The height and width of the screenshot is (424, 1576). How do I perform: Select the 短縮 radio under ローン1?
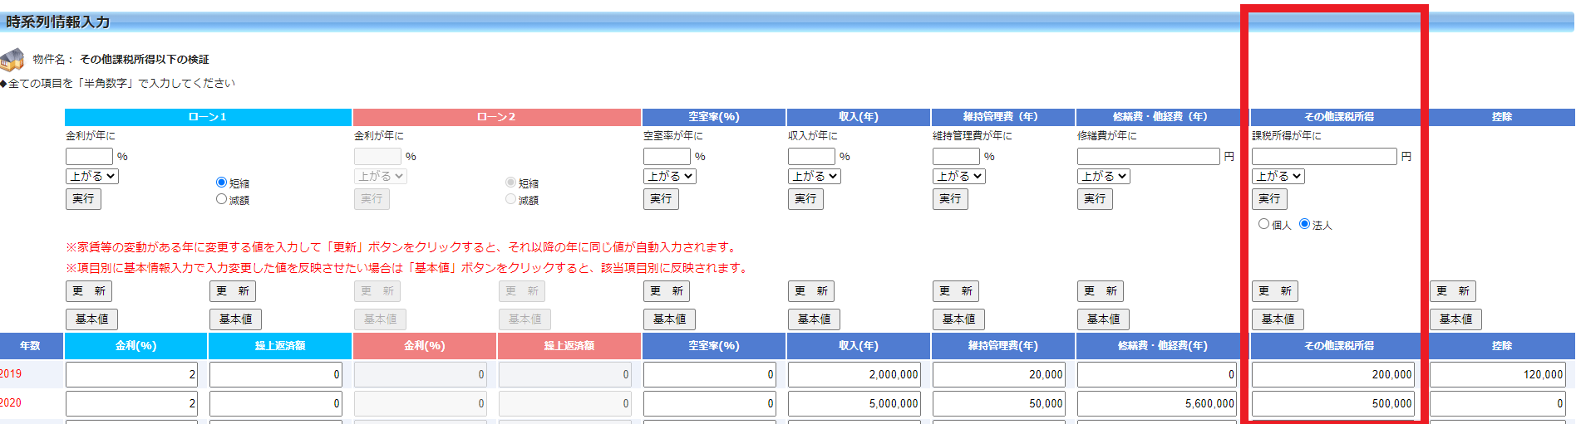221,183
